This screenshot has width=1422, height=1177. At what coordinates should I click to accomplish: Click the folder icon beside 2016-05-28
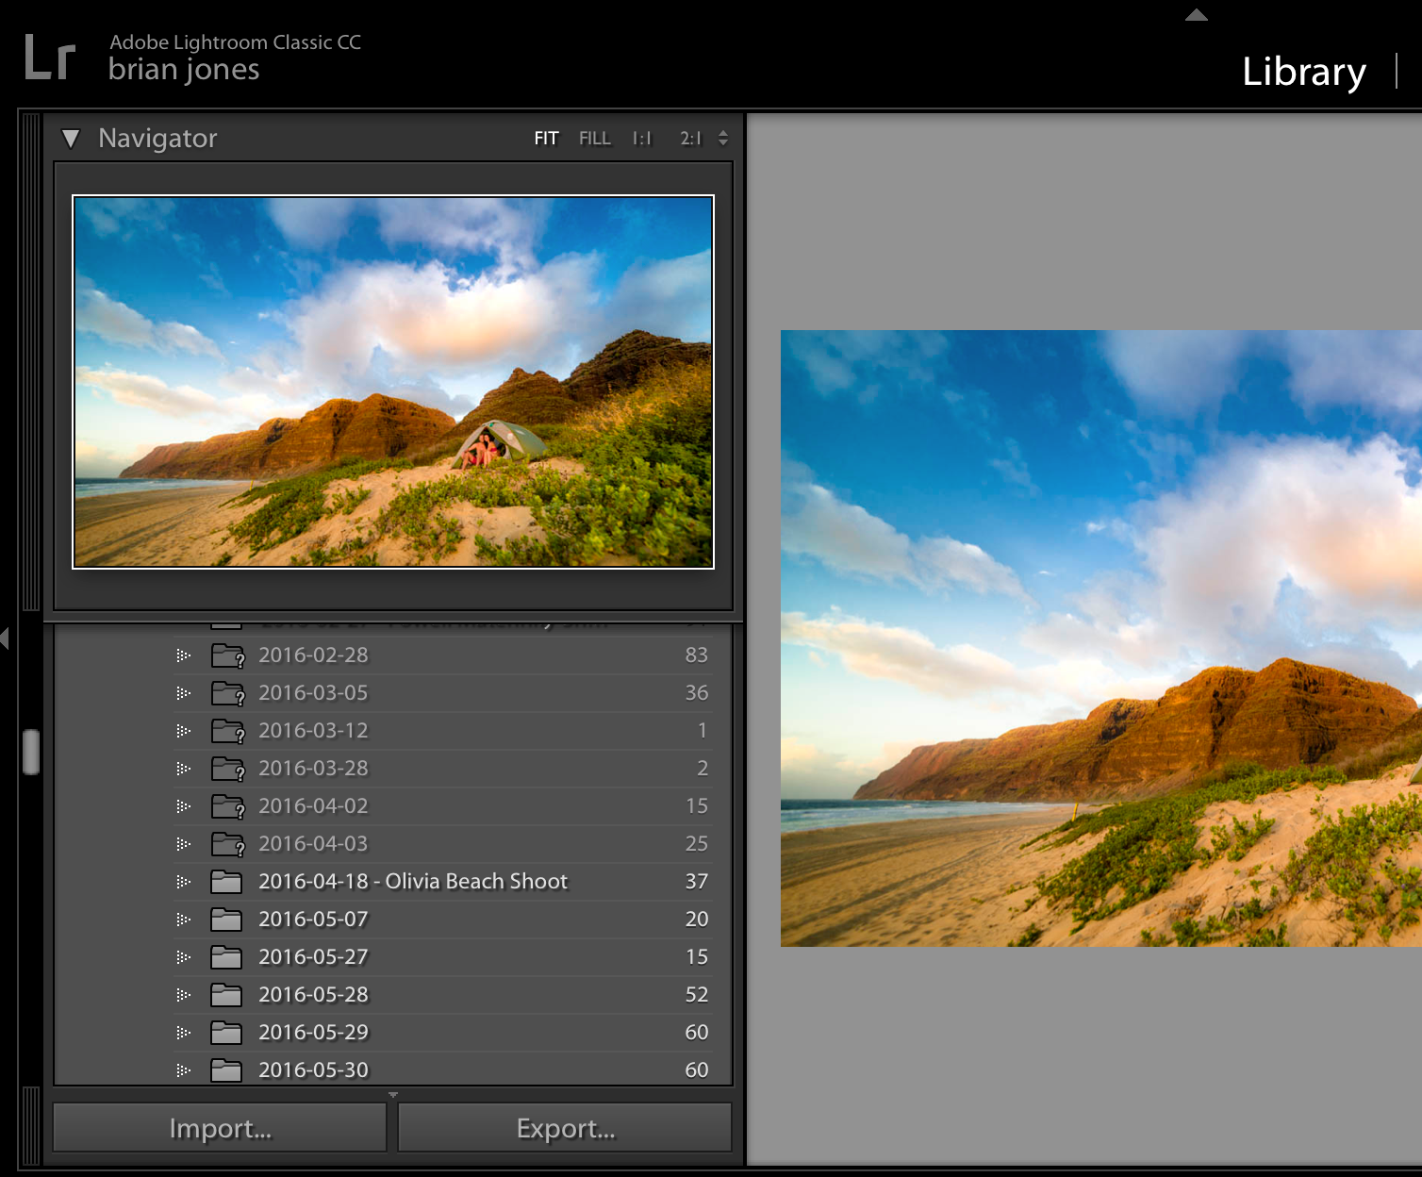[226, 995]
